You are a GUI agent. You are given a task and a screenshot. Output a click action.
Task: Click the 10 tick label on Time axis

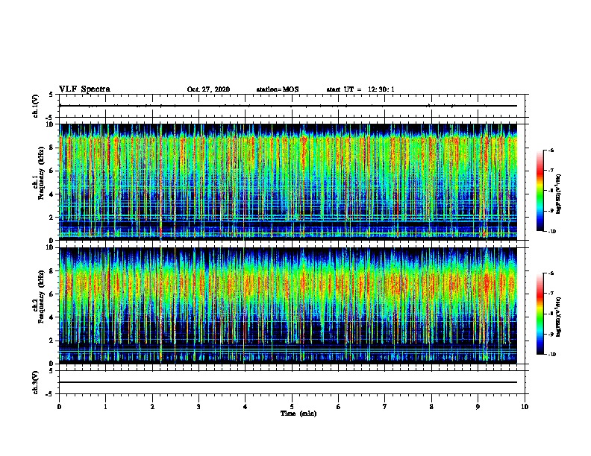pyautogui.click(x=525, y=407)
